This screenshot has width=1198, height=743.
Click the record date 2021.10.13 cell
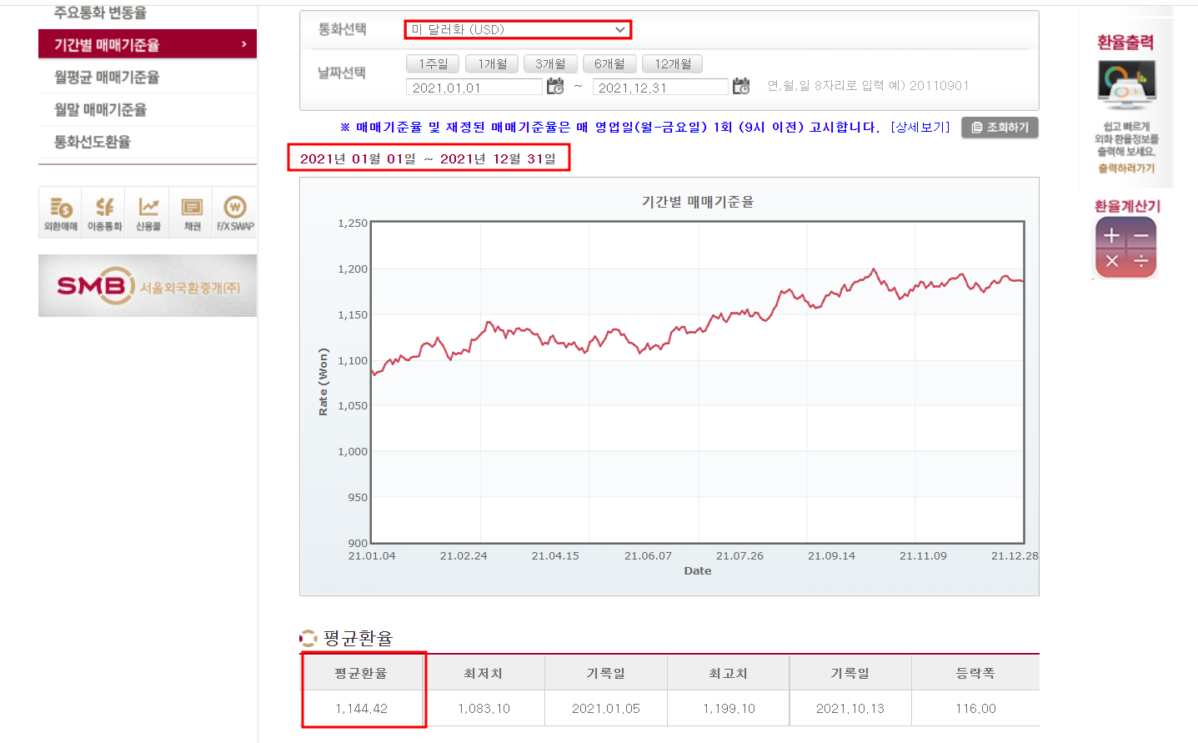pyautogui.click(x=850, y=709)
